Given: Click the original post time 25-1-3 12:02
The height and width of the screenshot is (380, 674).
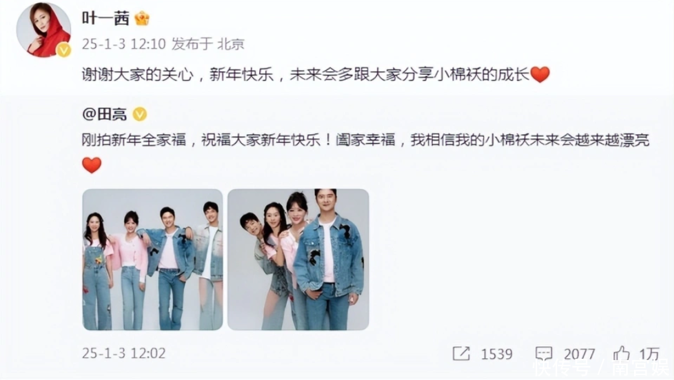Looking at the screenshot, I should [124, 353].
